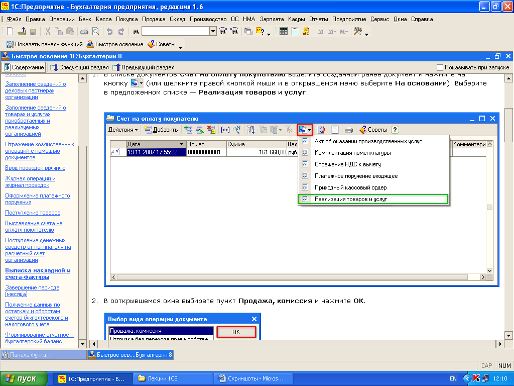This screenshot has height=386, width=514.
Task: Click Быстрое освоение toolbar button
Action: pos(115,44)
